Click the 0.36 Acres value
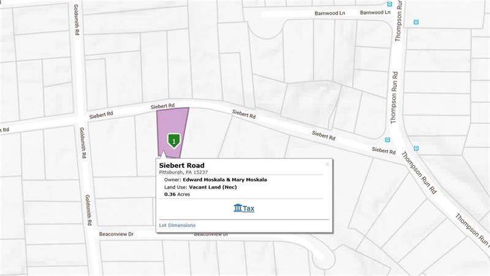 point(177,194)
